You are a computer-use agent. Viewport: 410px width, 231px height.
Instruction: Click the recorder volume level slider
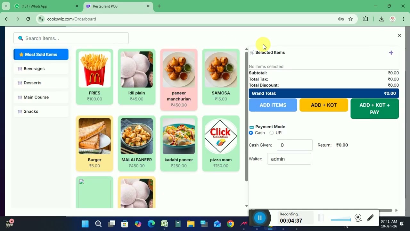[x=340, y=220]
